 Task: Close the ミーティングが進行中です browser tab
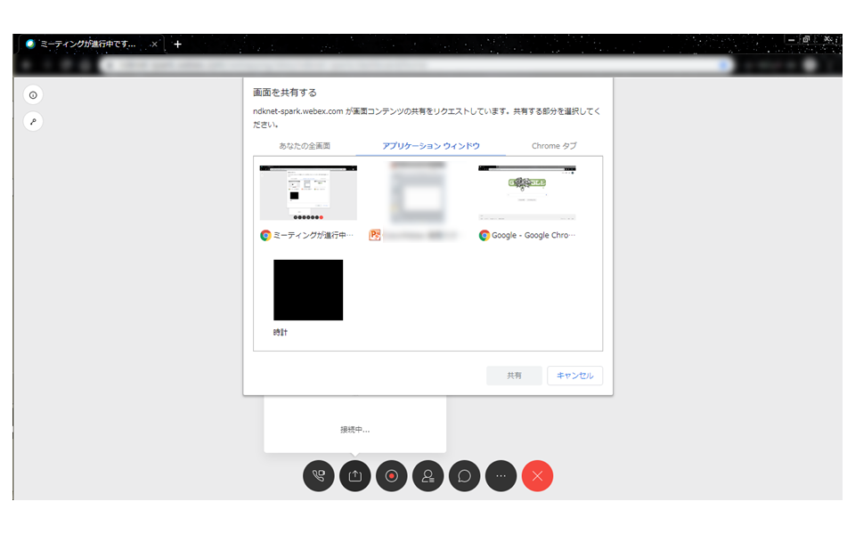tap(154, 44)
